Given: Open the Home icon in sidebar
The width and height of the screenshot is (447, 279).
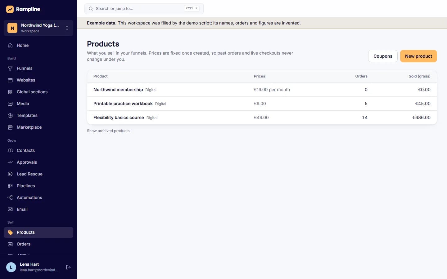Looking at the screenshot, I should coord(10,45).
